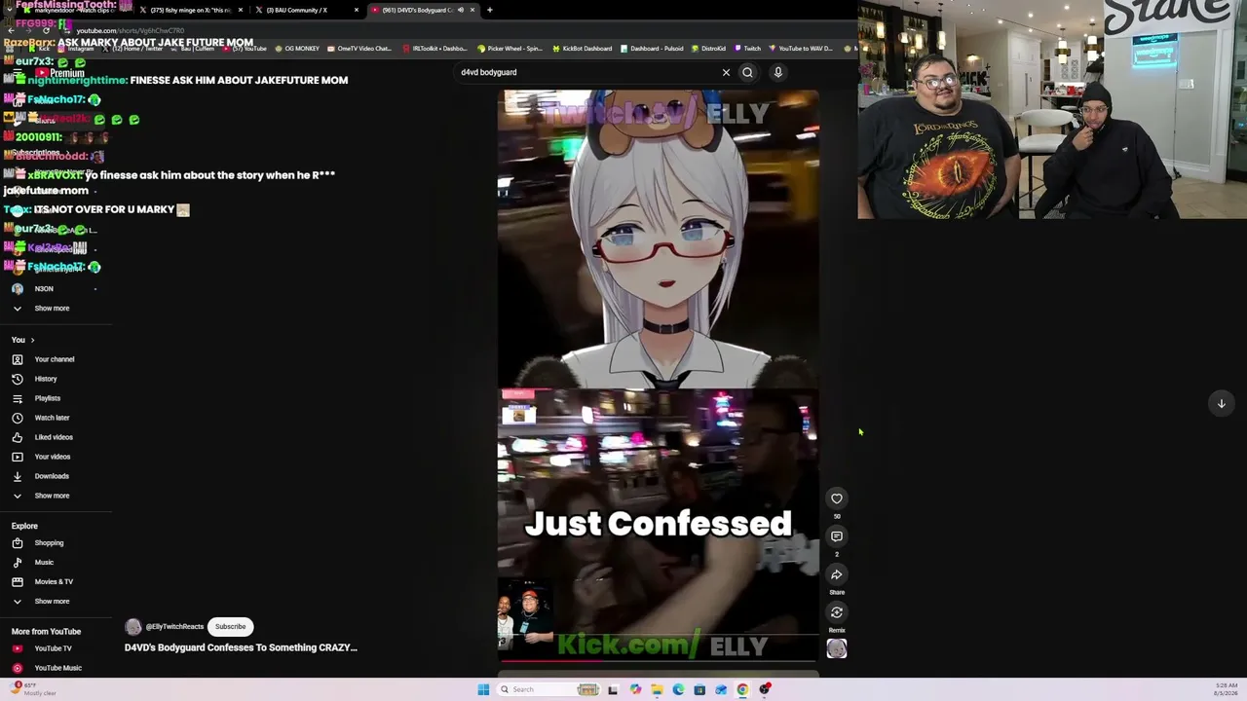Image resolution: width=1247 pixels, height=701 pixels.
Task: Expand Show more under subscriptions list
Action: click(x=52, y=309)
